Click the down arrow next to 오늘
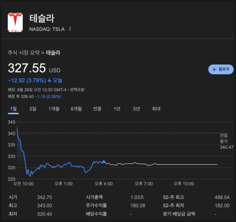The width and height of the screenshot is (236, 222). (x=49, y=80)
